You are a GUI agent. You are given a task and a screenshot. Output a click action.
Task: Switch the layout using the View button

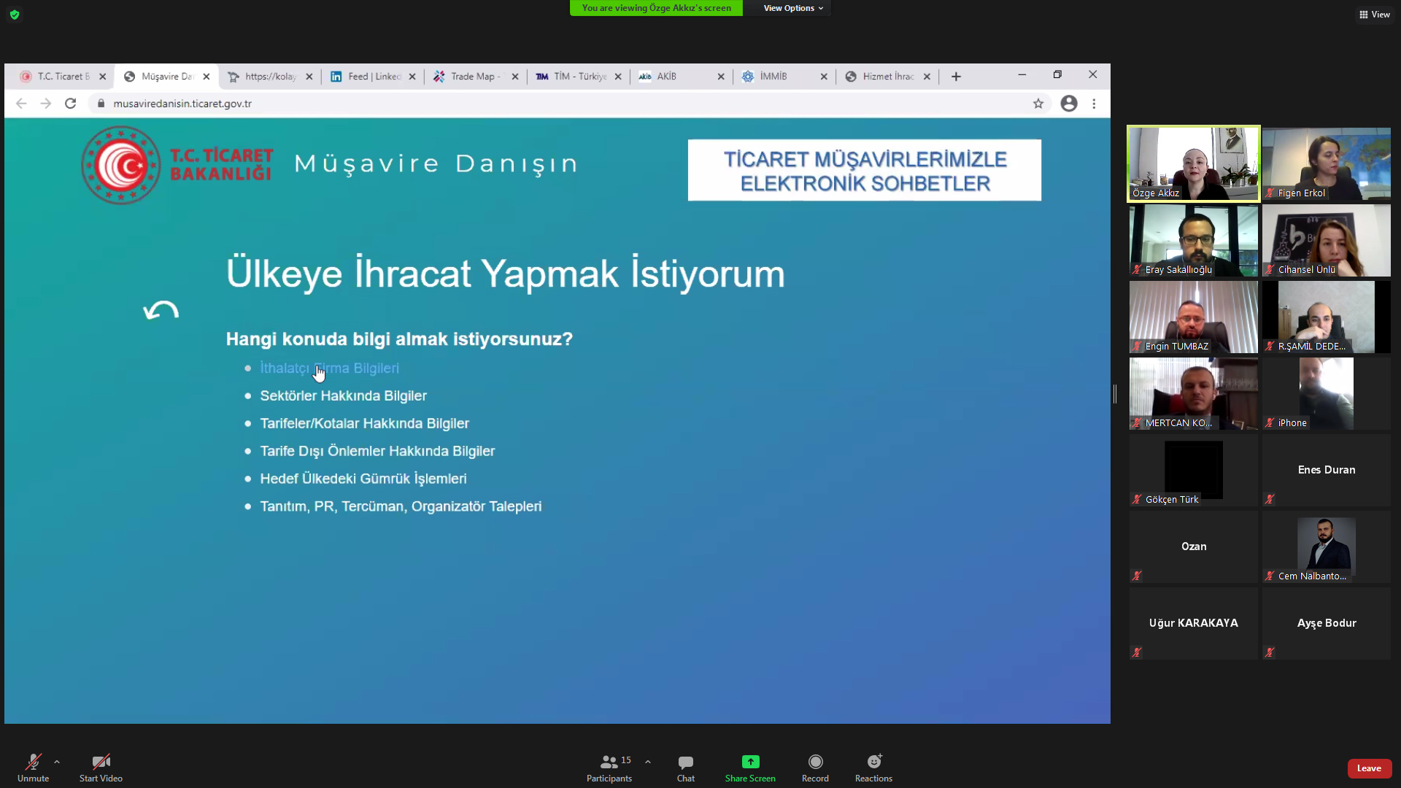click(1375, 14)
